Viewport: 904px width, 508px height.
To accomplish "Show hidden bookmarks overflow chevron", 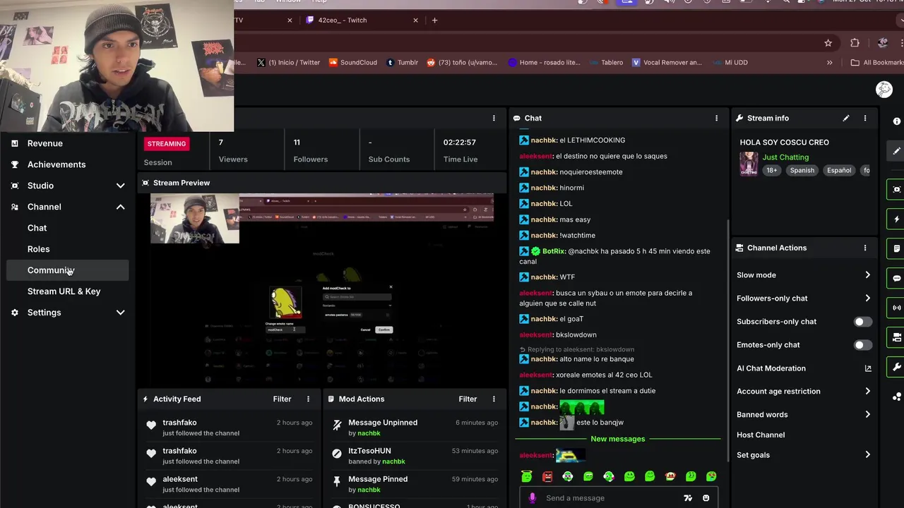I will pyautogui.click(x=829, y=63).
